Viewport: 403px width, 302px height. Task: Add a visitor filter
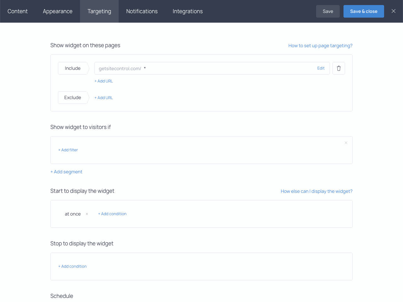(68, 150)
